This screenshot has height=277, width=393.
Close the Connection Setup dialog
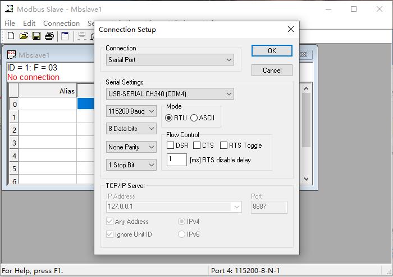coord(290,29)
